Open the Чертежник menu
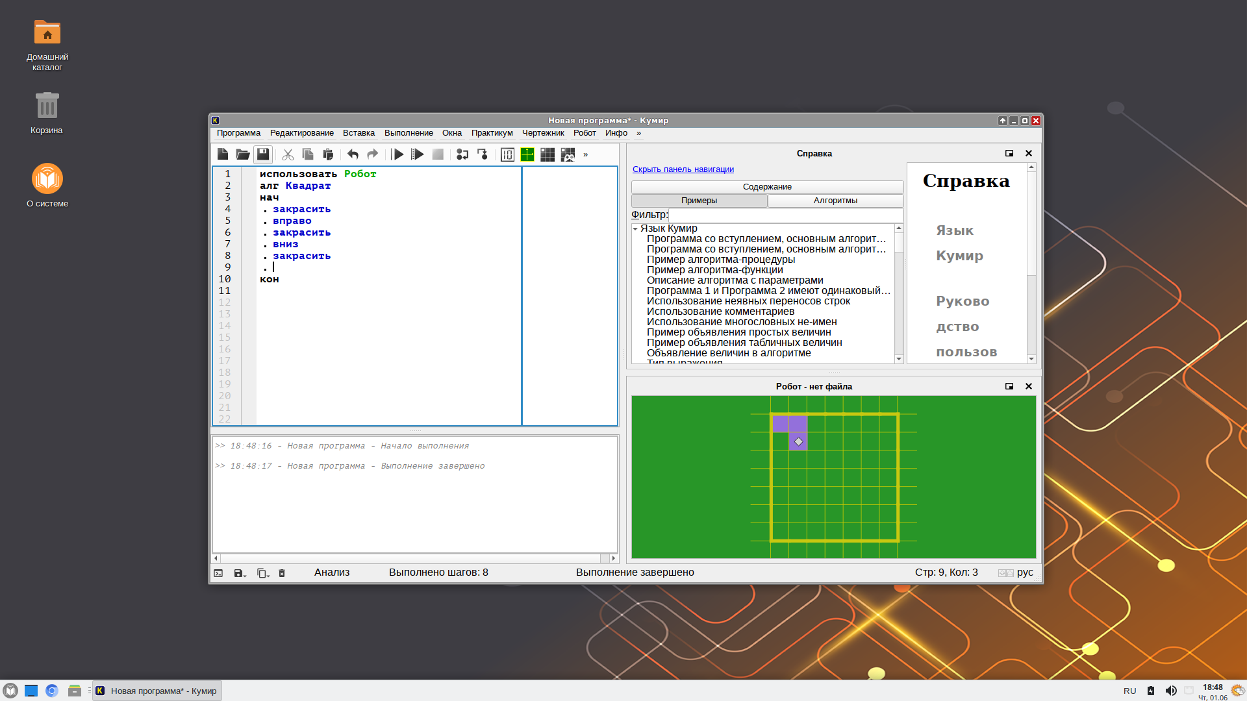Image resolution: width=1247 pixels, height=701 pixels. [543, 133]
